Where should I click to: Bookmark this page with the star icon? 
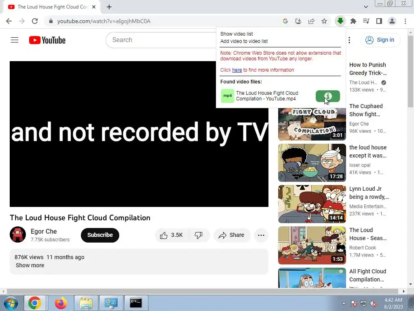click(324, 21)
